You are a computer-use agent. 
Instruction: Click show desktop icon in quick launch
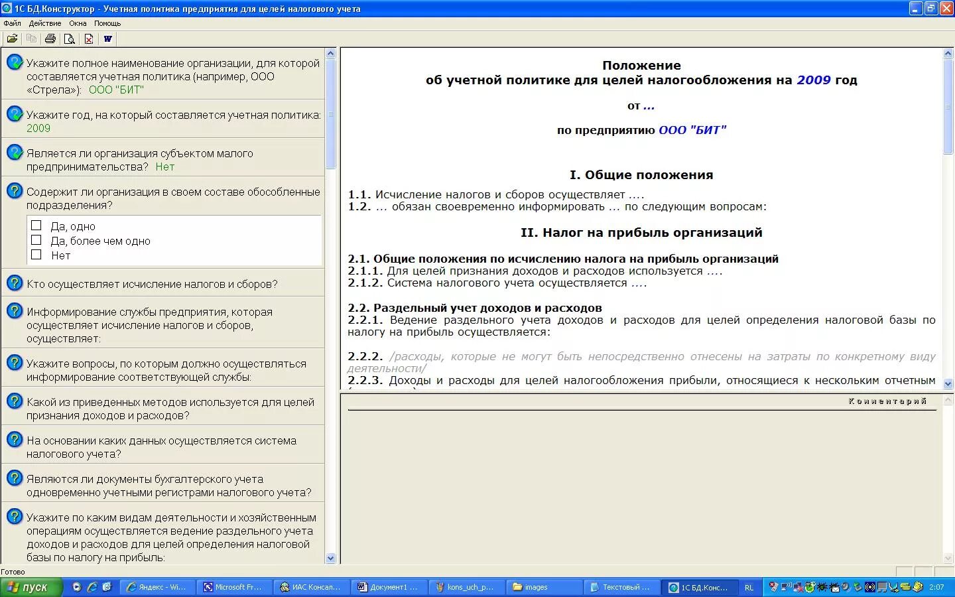[x=107, y=587]
